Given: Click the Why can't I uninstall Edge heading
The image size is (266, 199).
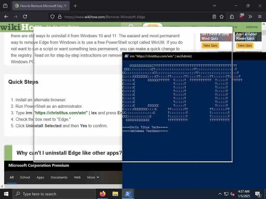Looking at the screenshot, I should click(x=69, y=153).
